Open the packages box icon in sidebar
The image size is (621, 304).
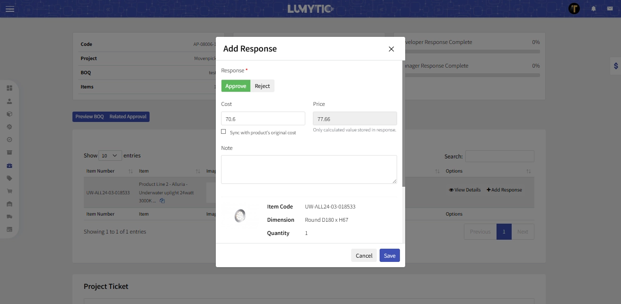(10, 113)
